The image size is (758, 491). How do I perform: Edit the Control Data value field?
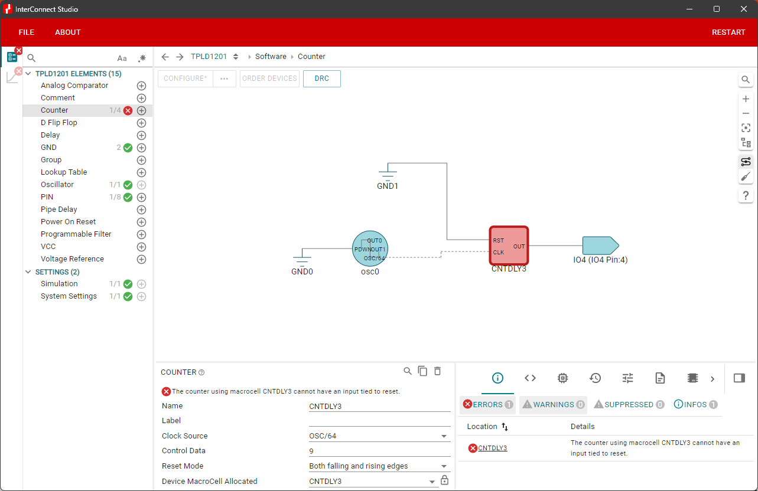click(379, 451)
